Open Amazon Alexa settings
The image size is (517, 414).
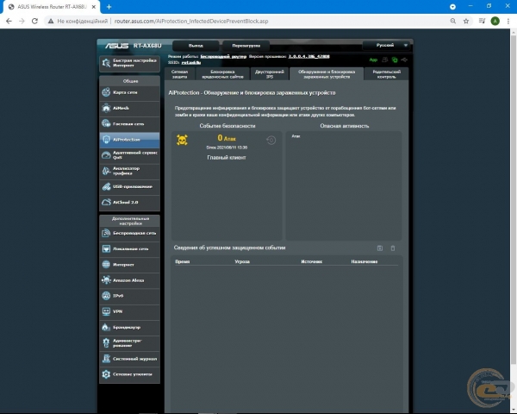point(129,280)
